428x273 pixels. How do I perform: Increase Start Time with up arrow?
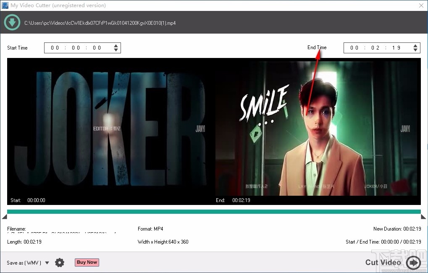tap(116, 46)
